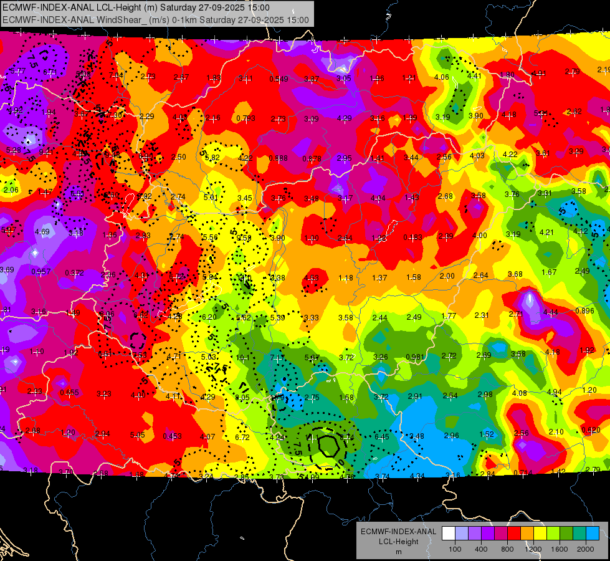Click the grid value '9.58'
This screenshot has height=561, width=610.
pyautogui.click(x=244, y=238)
